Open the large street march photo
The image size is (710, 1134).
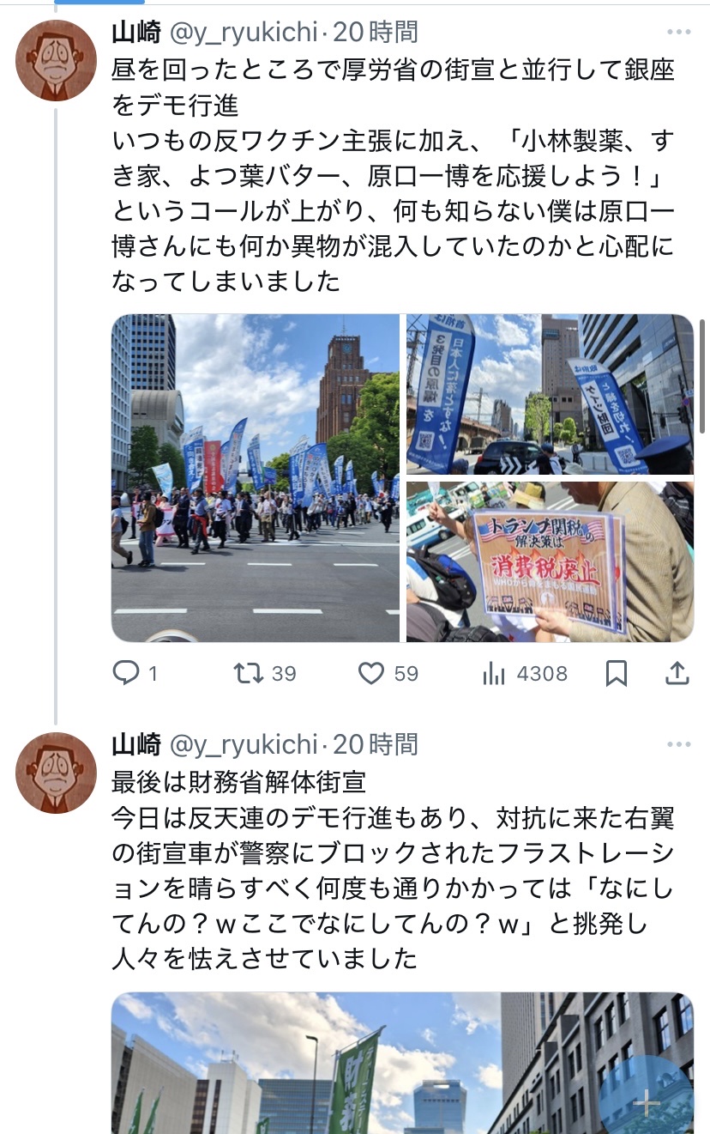[256, 478]
